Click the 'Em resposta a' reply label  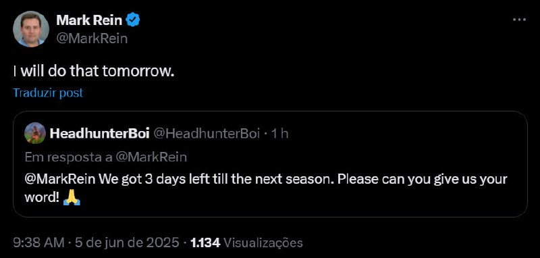pos(69,157)
